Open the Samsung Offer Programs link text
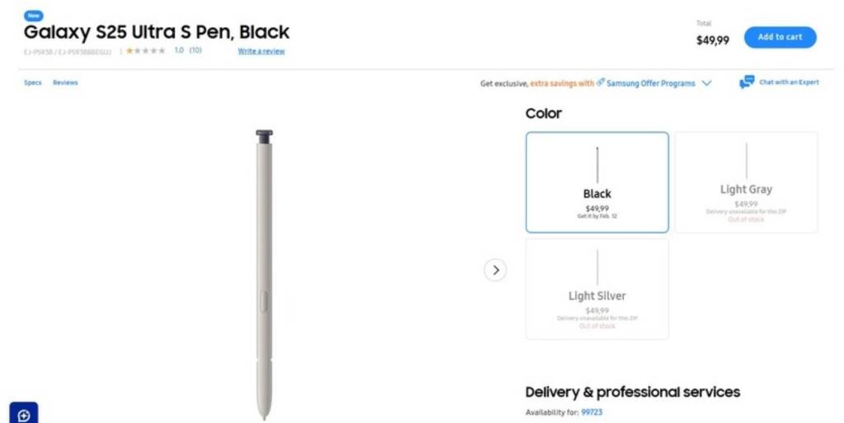The height and width of the screenshot is (423, 844). pos(650,83)
